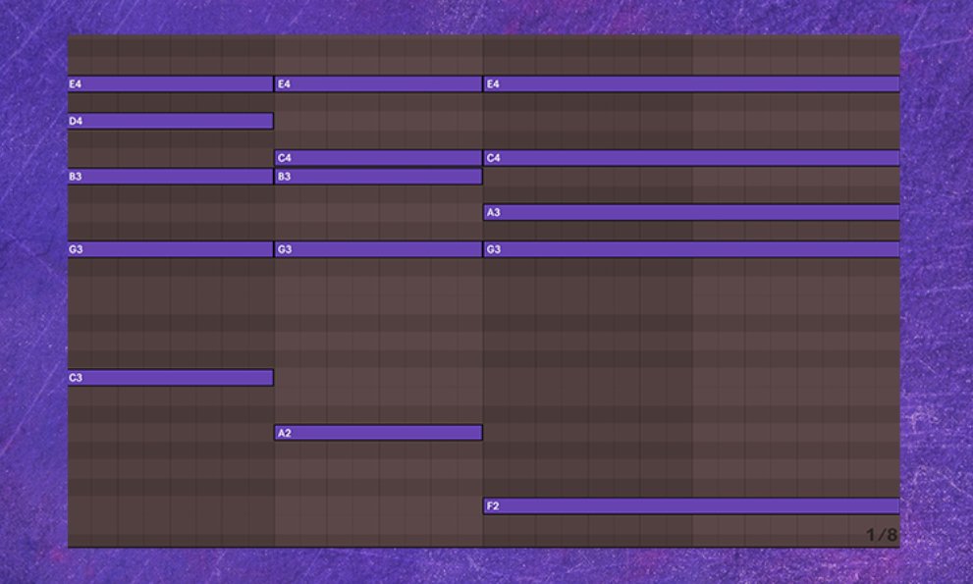Select the E4 note in second chord

378,83
